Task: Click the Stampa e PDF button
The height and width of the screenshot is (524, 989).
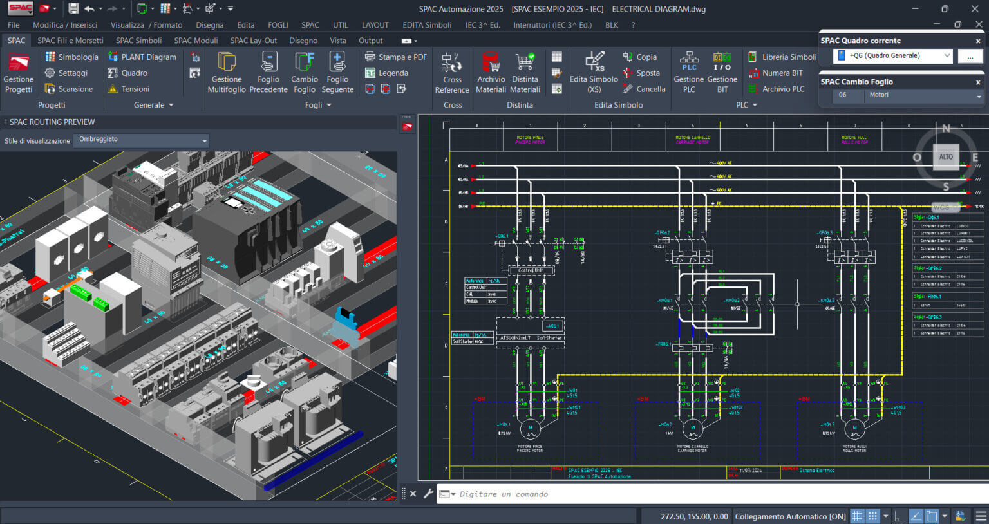Action: coord(396,57)
